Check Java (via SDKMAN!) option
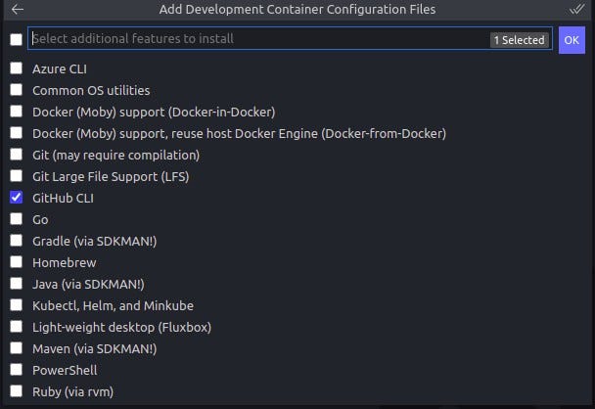The width and height of the screenshot is (595, 409). (x=16, y=284)
